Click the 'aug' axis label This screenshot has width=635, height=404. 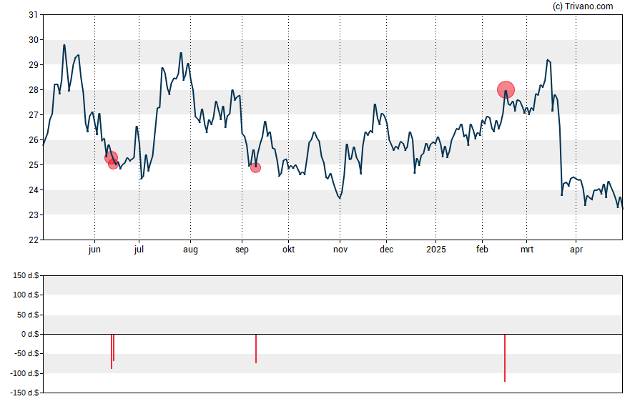point(190,250)
